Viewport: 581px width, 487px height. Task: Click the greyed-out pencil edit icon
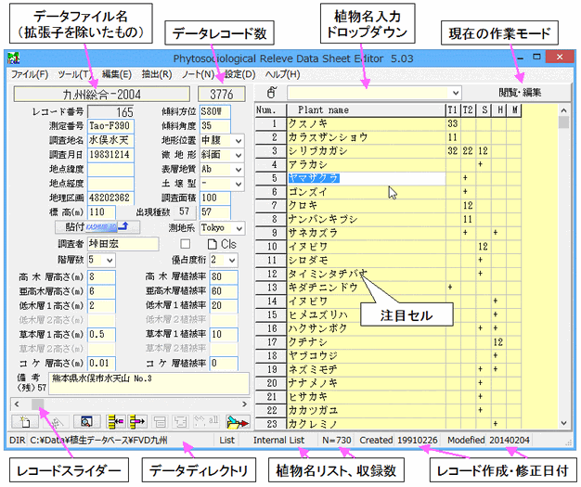pyautogui.click(x=56, y=421)
